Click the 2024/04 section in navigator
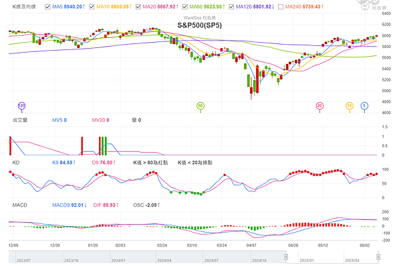 164,261
